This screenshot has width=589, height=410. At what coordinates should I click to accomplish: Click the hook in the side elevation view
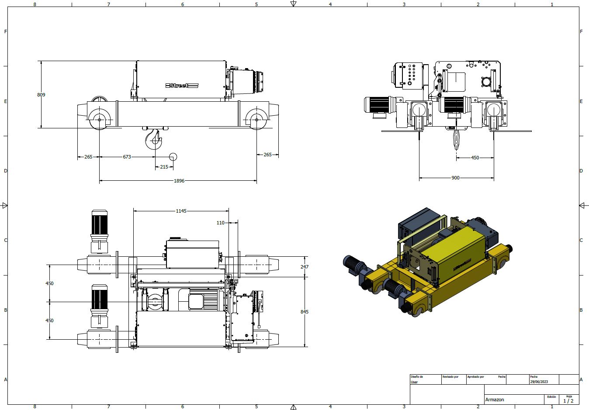point(153,139)
